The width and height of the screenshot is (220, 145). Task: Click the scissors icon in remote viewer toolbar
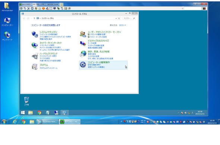(29, 9)
